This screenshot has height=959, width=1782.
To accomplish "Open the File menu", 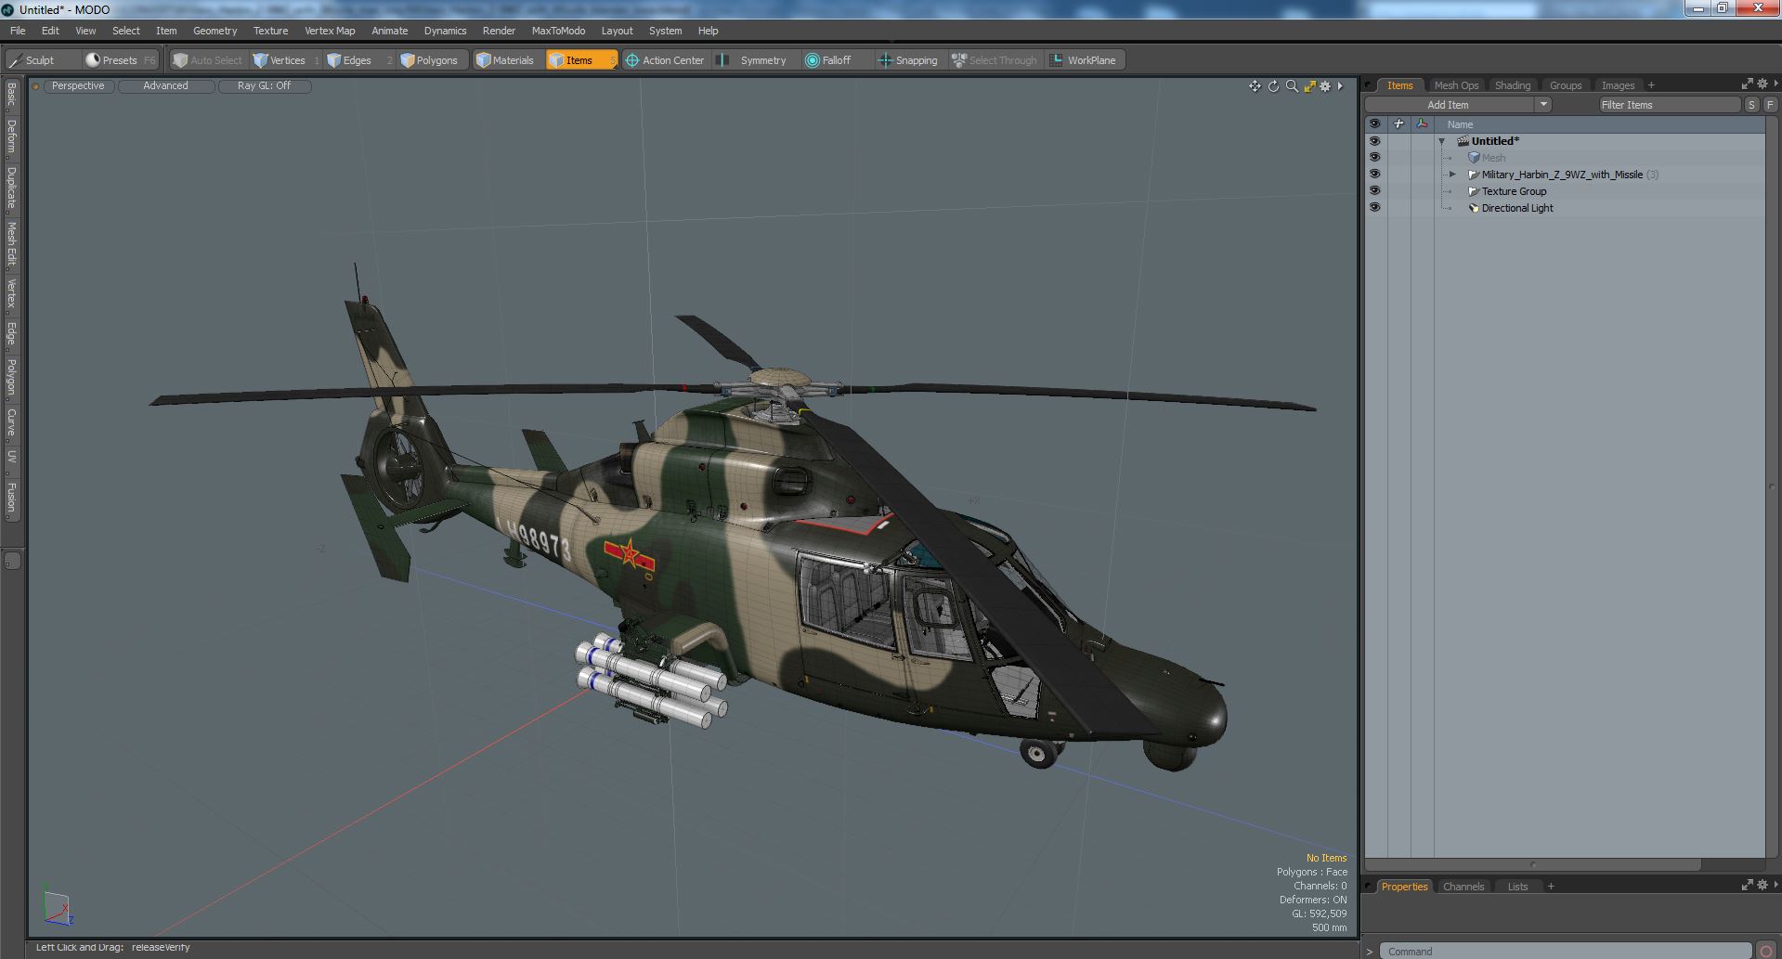I will (18, 31).
